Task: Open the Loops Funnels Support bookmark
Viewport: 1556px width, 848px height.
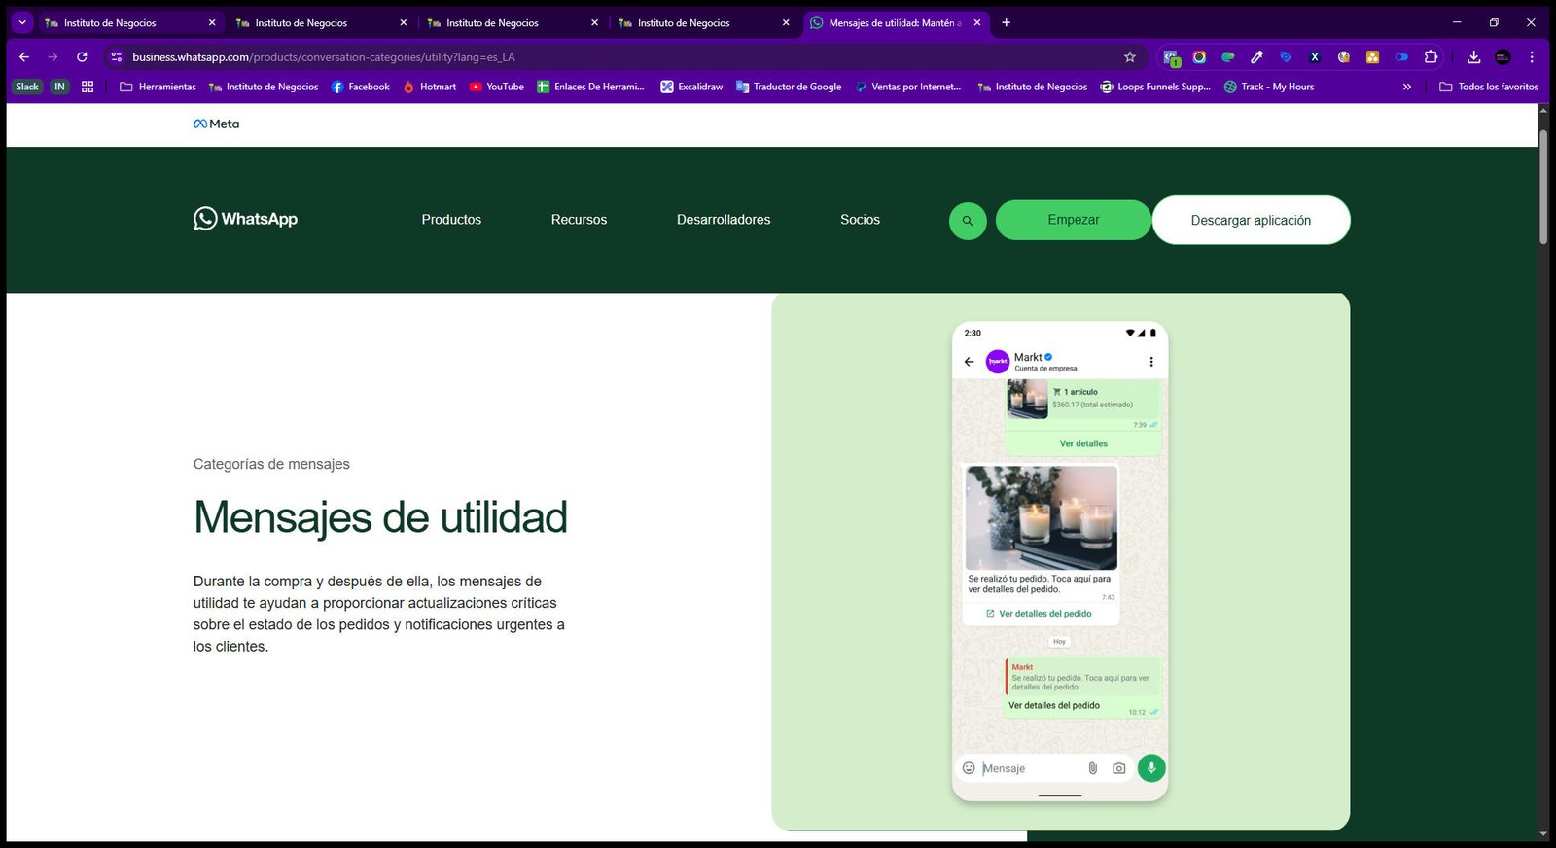Action: (1155, 87)
